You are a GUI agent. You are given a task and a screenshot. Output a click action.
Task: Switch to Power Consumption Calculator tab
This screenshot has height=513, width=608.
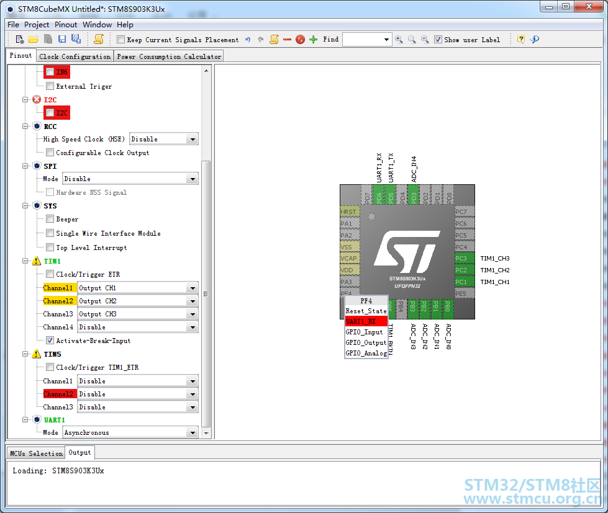coord(169,56)
